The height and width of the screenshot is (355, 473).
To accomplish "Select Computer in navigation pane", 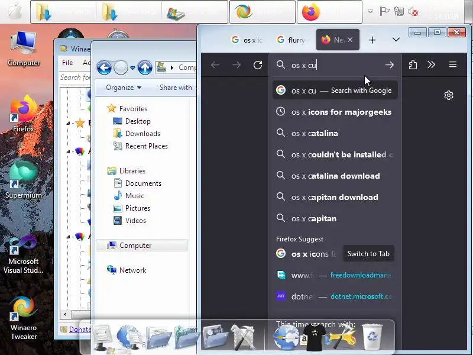I will tap(142, 246).
